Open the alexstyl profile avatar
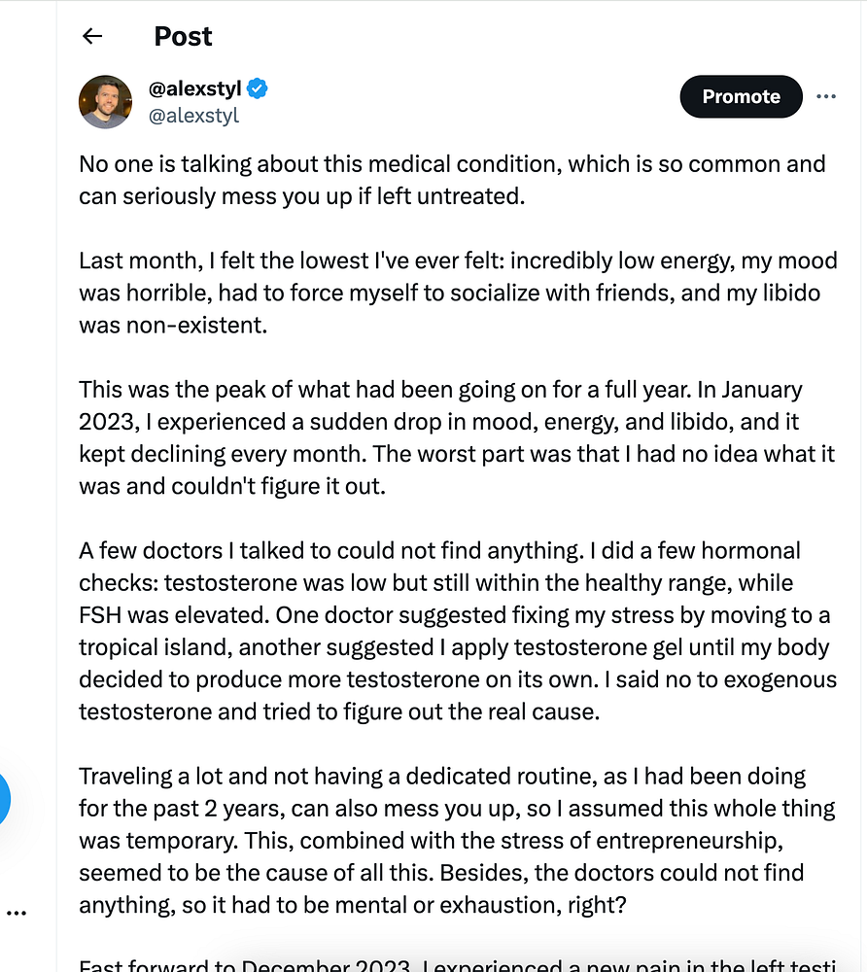Image resolution: width=867 pixels, height=972 pixels. coord(105,102)
